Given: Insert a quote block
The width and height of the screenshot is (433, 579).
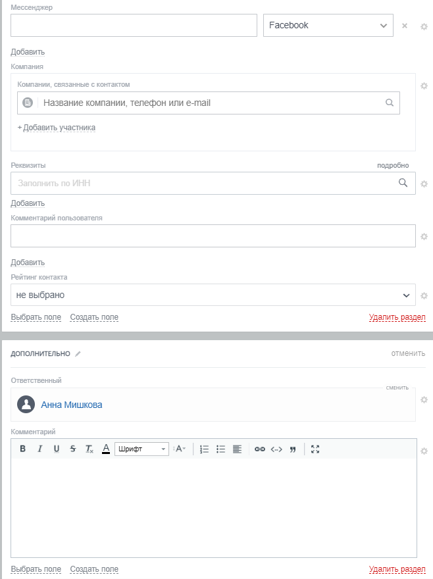Looking at the screenshot, I should tap(293, 449).
